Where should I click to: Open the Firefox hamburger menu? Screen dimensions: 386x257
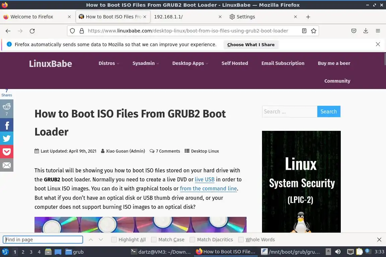(x=378, y=31)
